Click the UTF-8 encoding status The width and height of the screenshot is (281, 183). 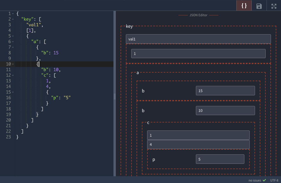[x=274, y=180]
